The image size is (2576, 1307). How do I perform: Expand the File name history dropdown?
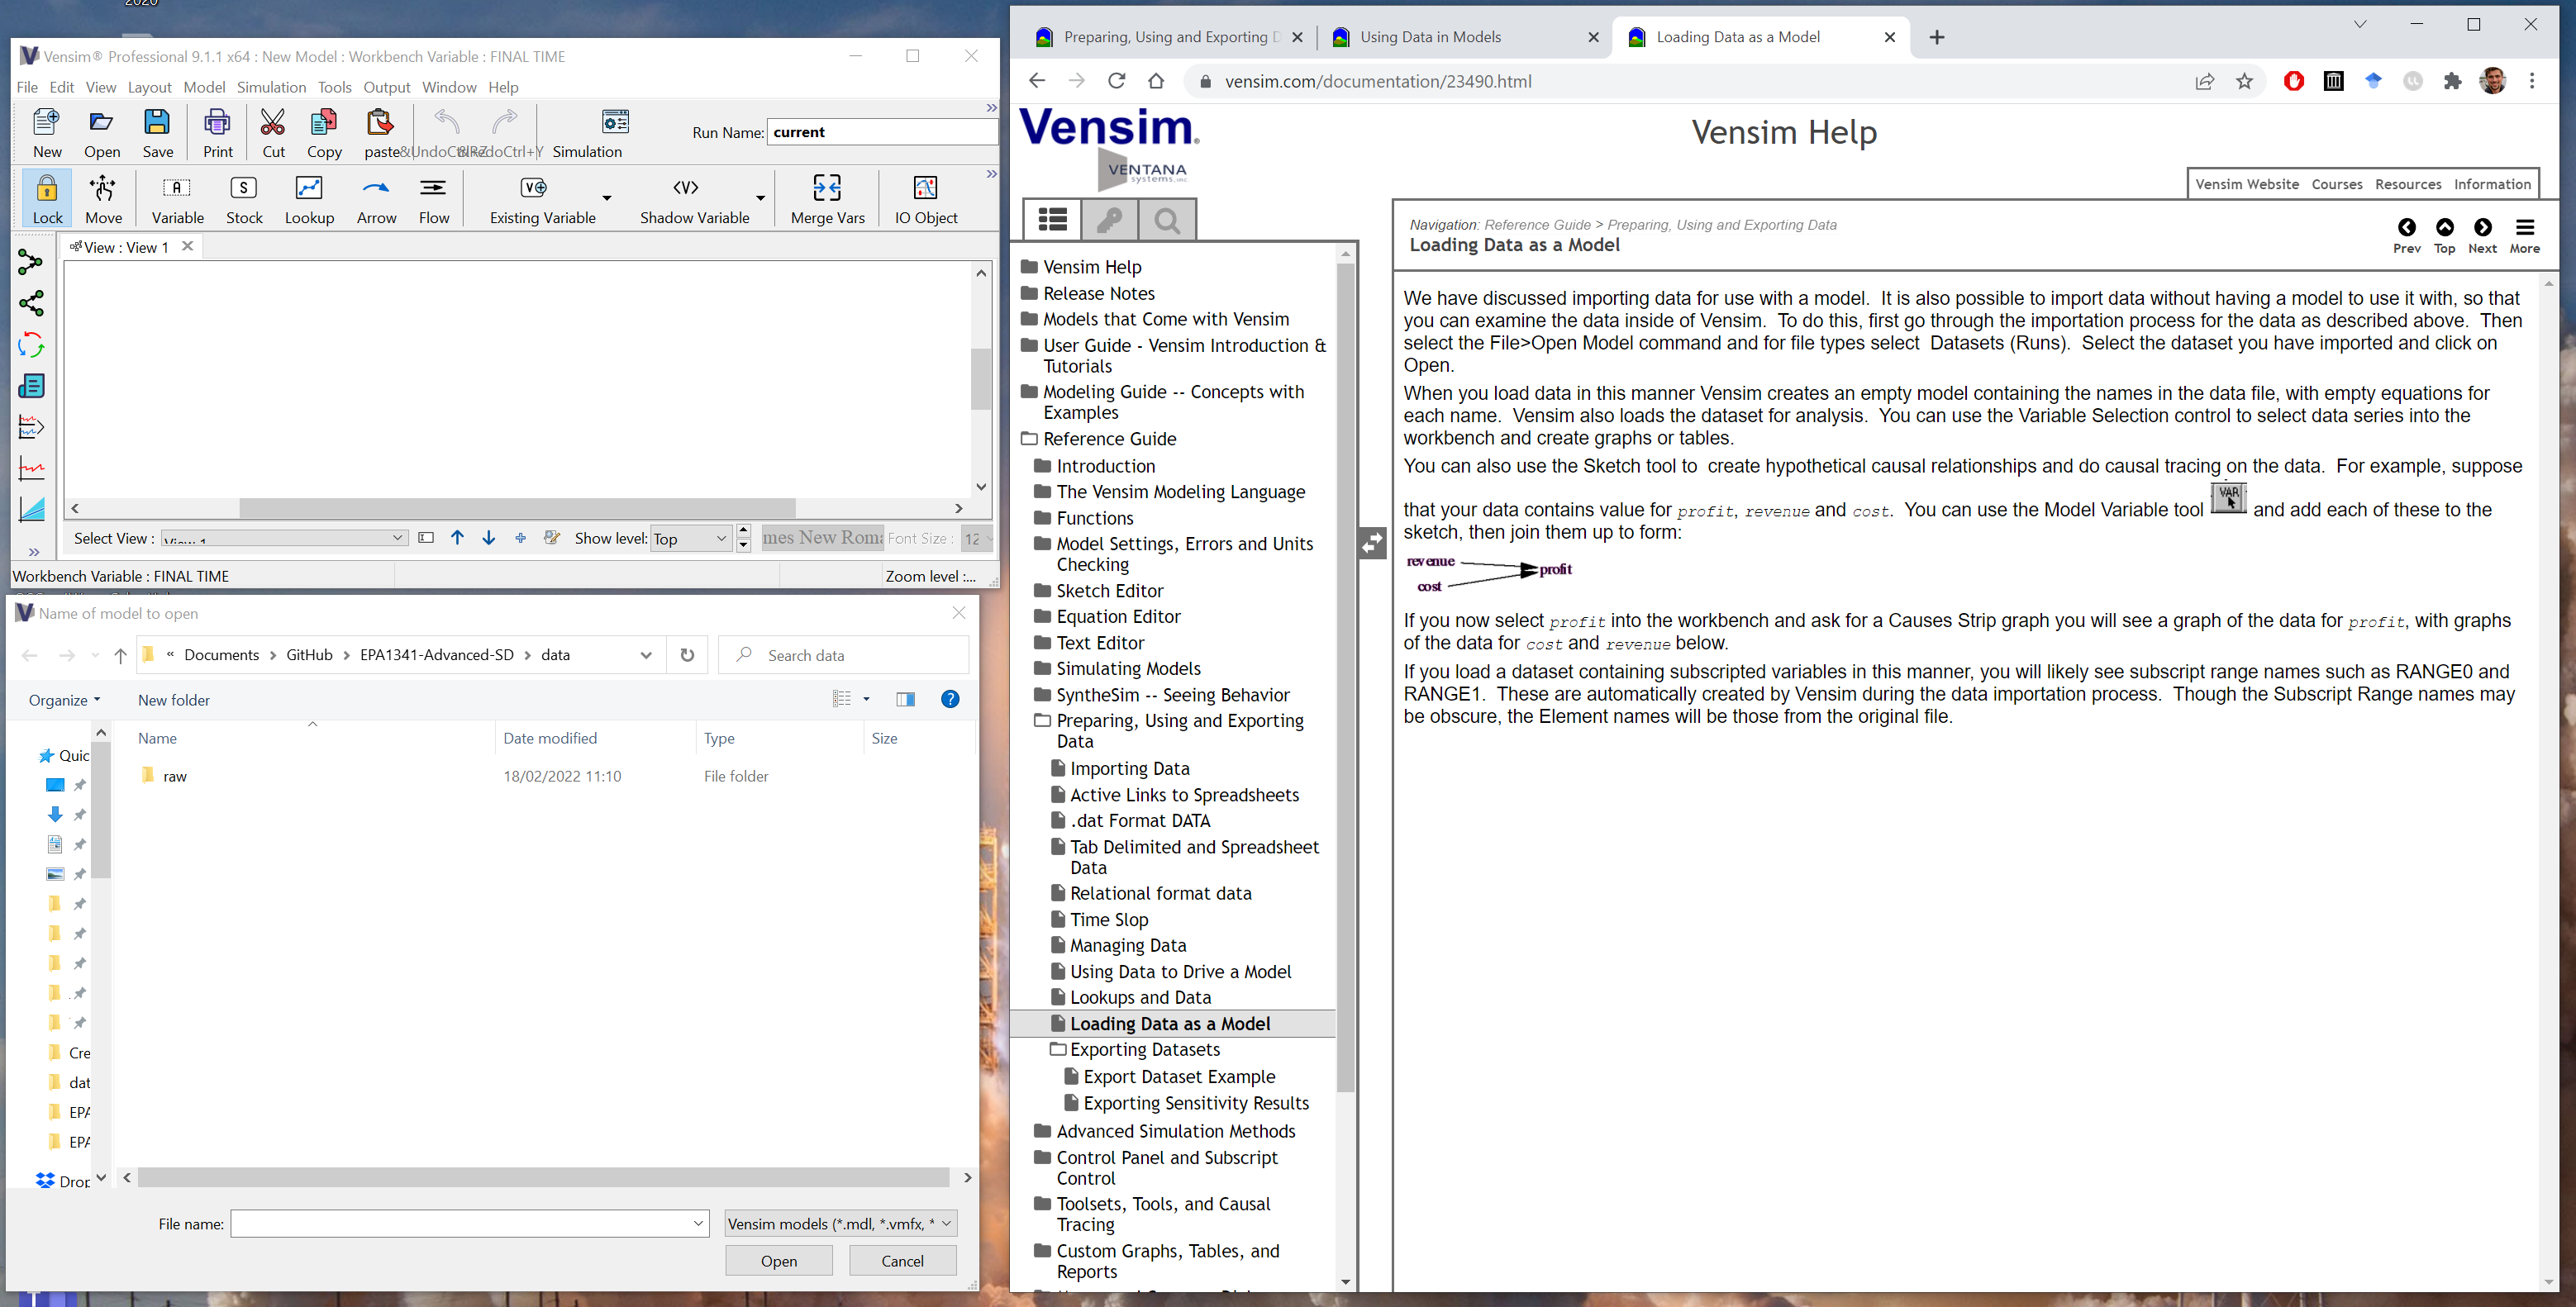pyautogui.click(x=698, y=1223)
